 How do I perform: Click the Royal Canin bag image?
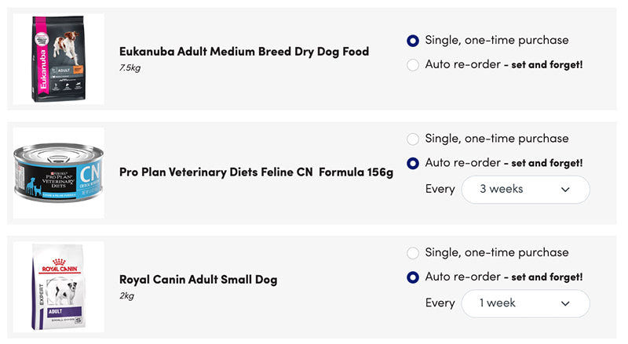pyautogui.click(x=59, y=287)
